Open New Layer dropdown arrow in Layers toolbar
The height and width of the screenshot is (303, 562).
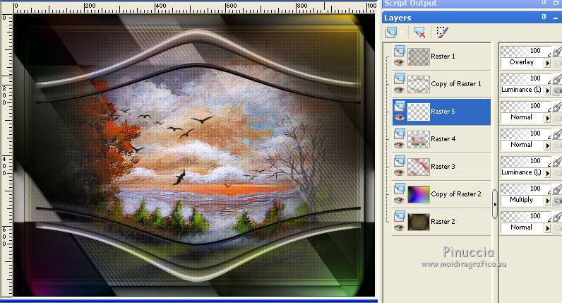tap(402, 32)
